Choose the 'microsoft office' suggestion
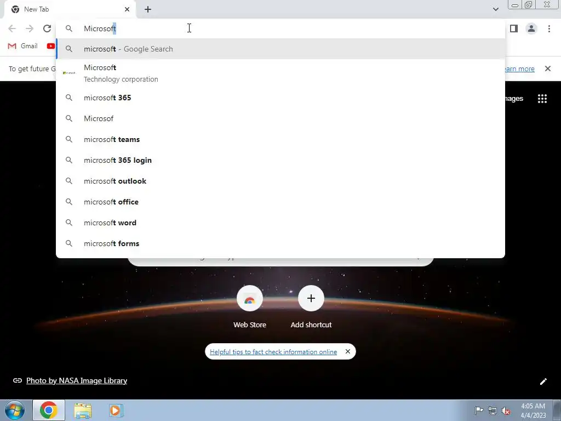This screenshot has width=561, height=421. [x=280, y=202]
